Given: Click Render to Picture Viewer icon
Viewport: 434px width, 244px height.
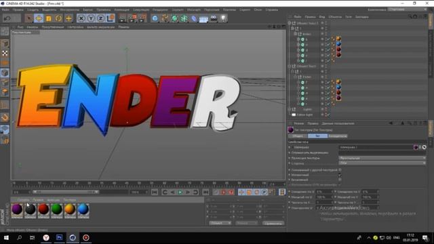Looking at the screenshot, I should point(133,18).
